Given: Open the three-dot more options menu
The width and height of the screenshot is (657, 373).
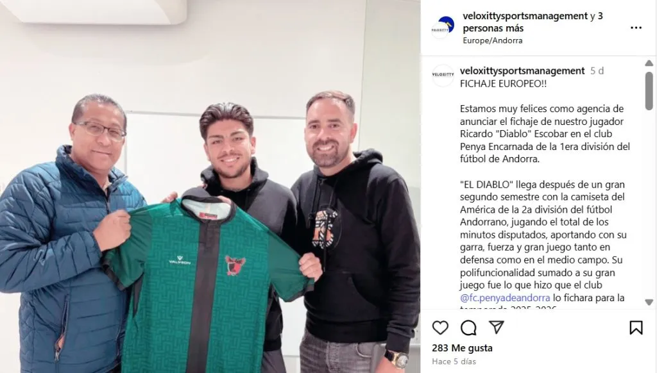Looking at the screenshot, I should pos(636,28).
